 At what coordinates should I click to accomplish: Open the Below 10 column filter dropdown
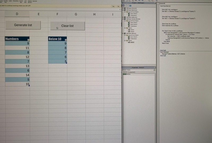(x=66, y=40)
